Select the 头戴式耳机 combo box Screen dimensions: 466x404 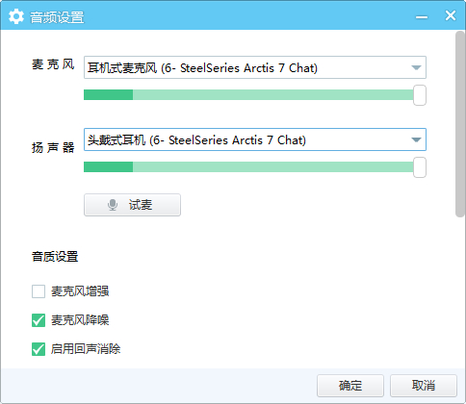(255, 139)
